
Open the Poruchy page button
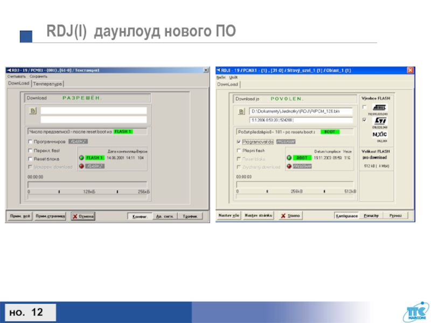pyautogui.click(x=371, y=216)
